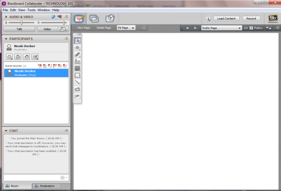Open Participants panel options menu
281x191 pixels.
point(66,38)
